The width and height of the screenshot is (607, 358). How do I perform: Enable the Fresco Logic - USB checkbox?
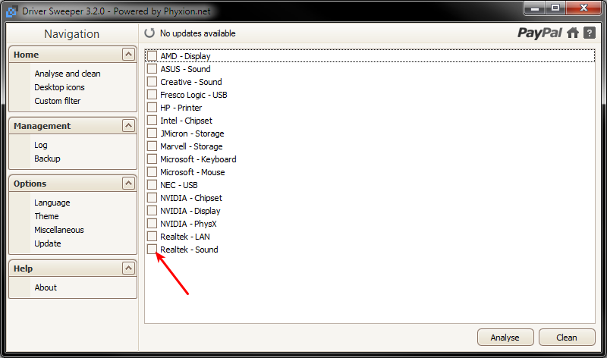pos(153,95)
